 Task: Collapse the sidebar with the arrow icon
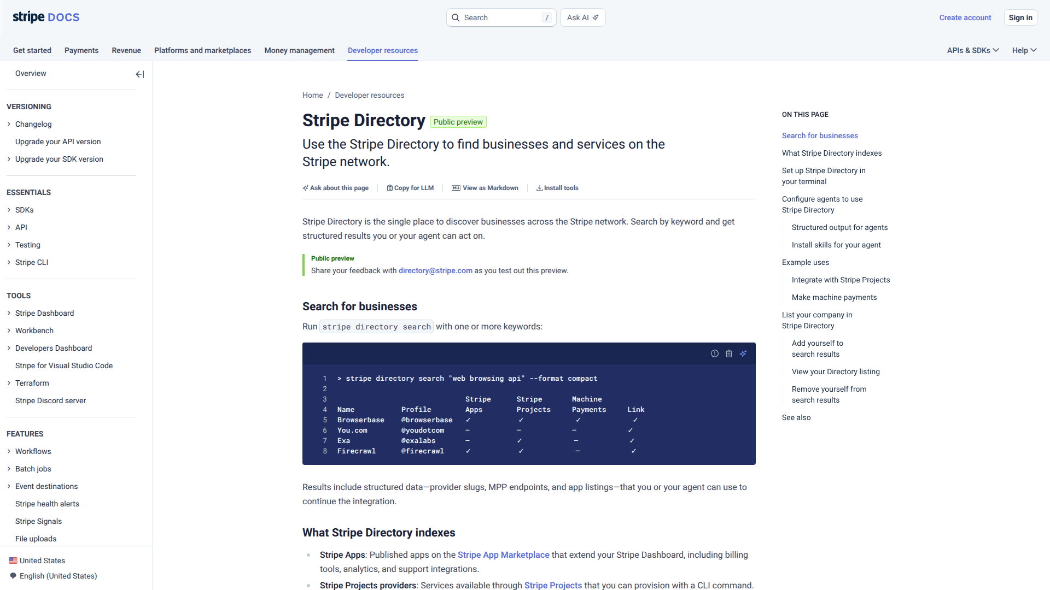(x=140, y=74)
